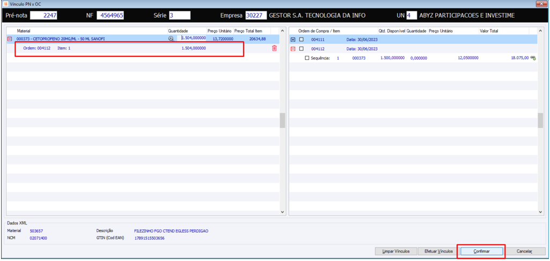550x261 pixels.
Task: Click the link icon next to 18.075,00
Action: (533, 58)
